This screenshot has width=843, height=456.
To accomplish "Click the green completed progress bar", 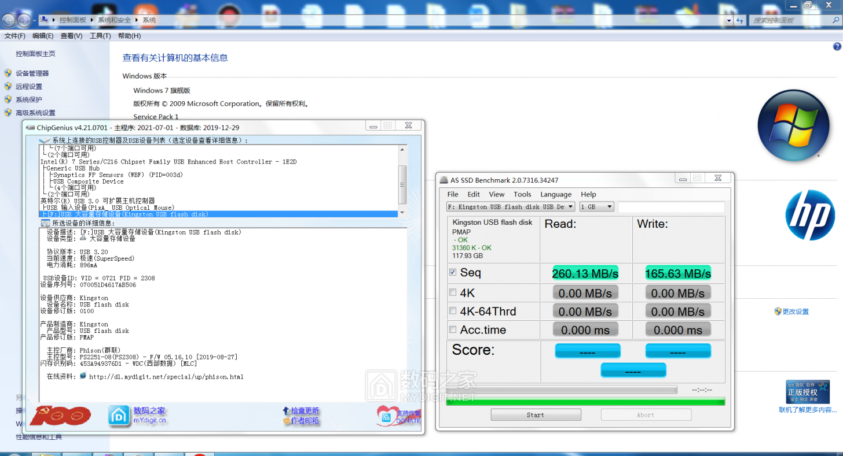I will pos(585,402).
